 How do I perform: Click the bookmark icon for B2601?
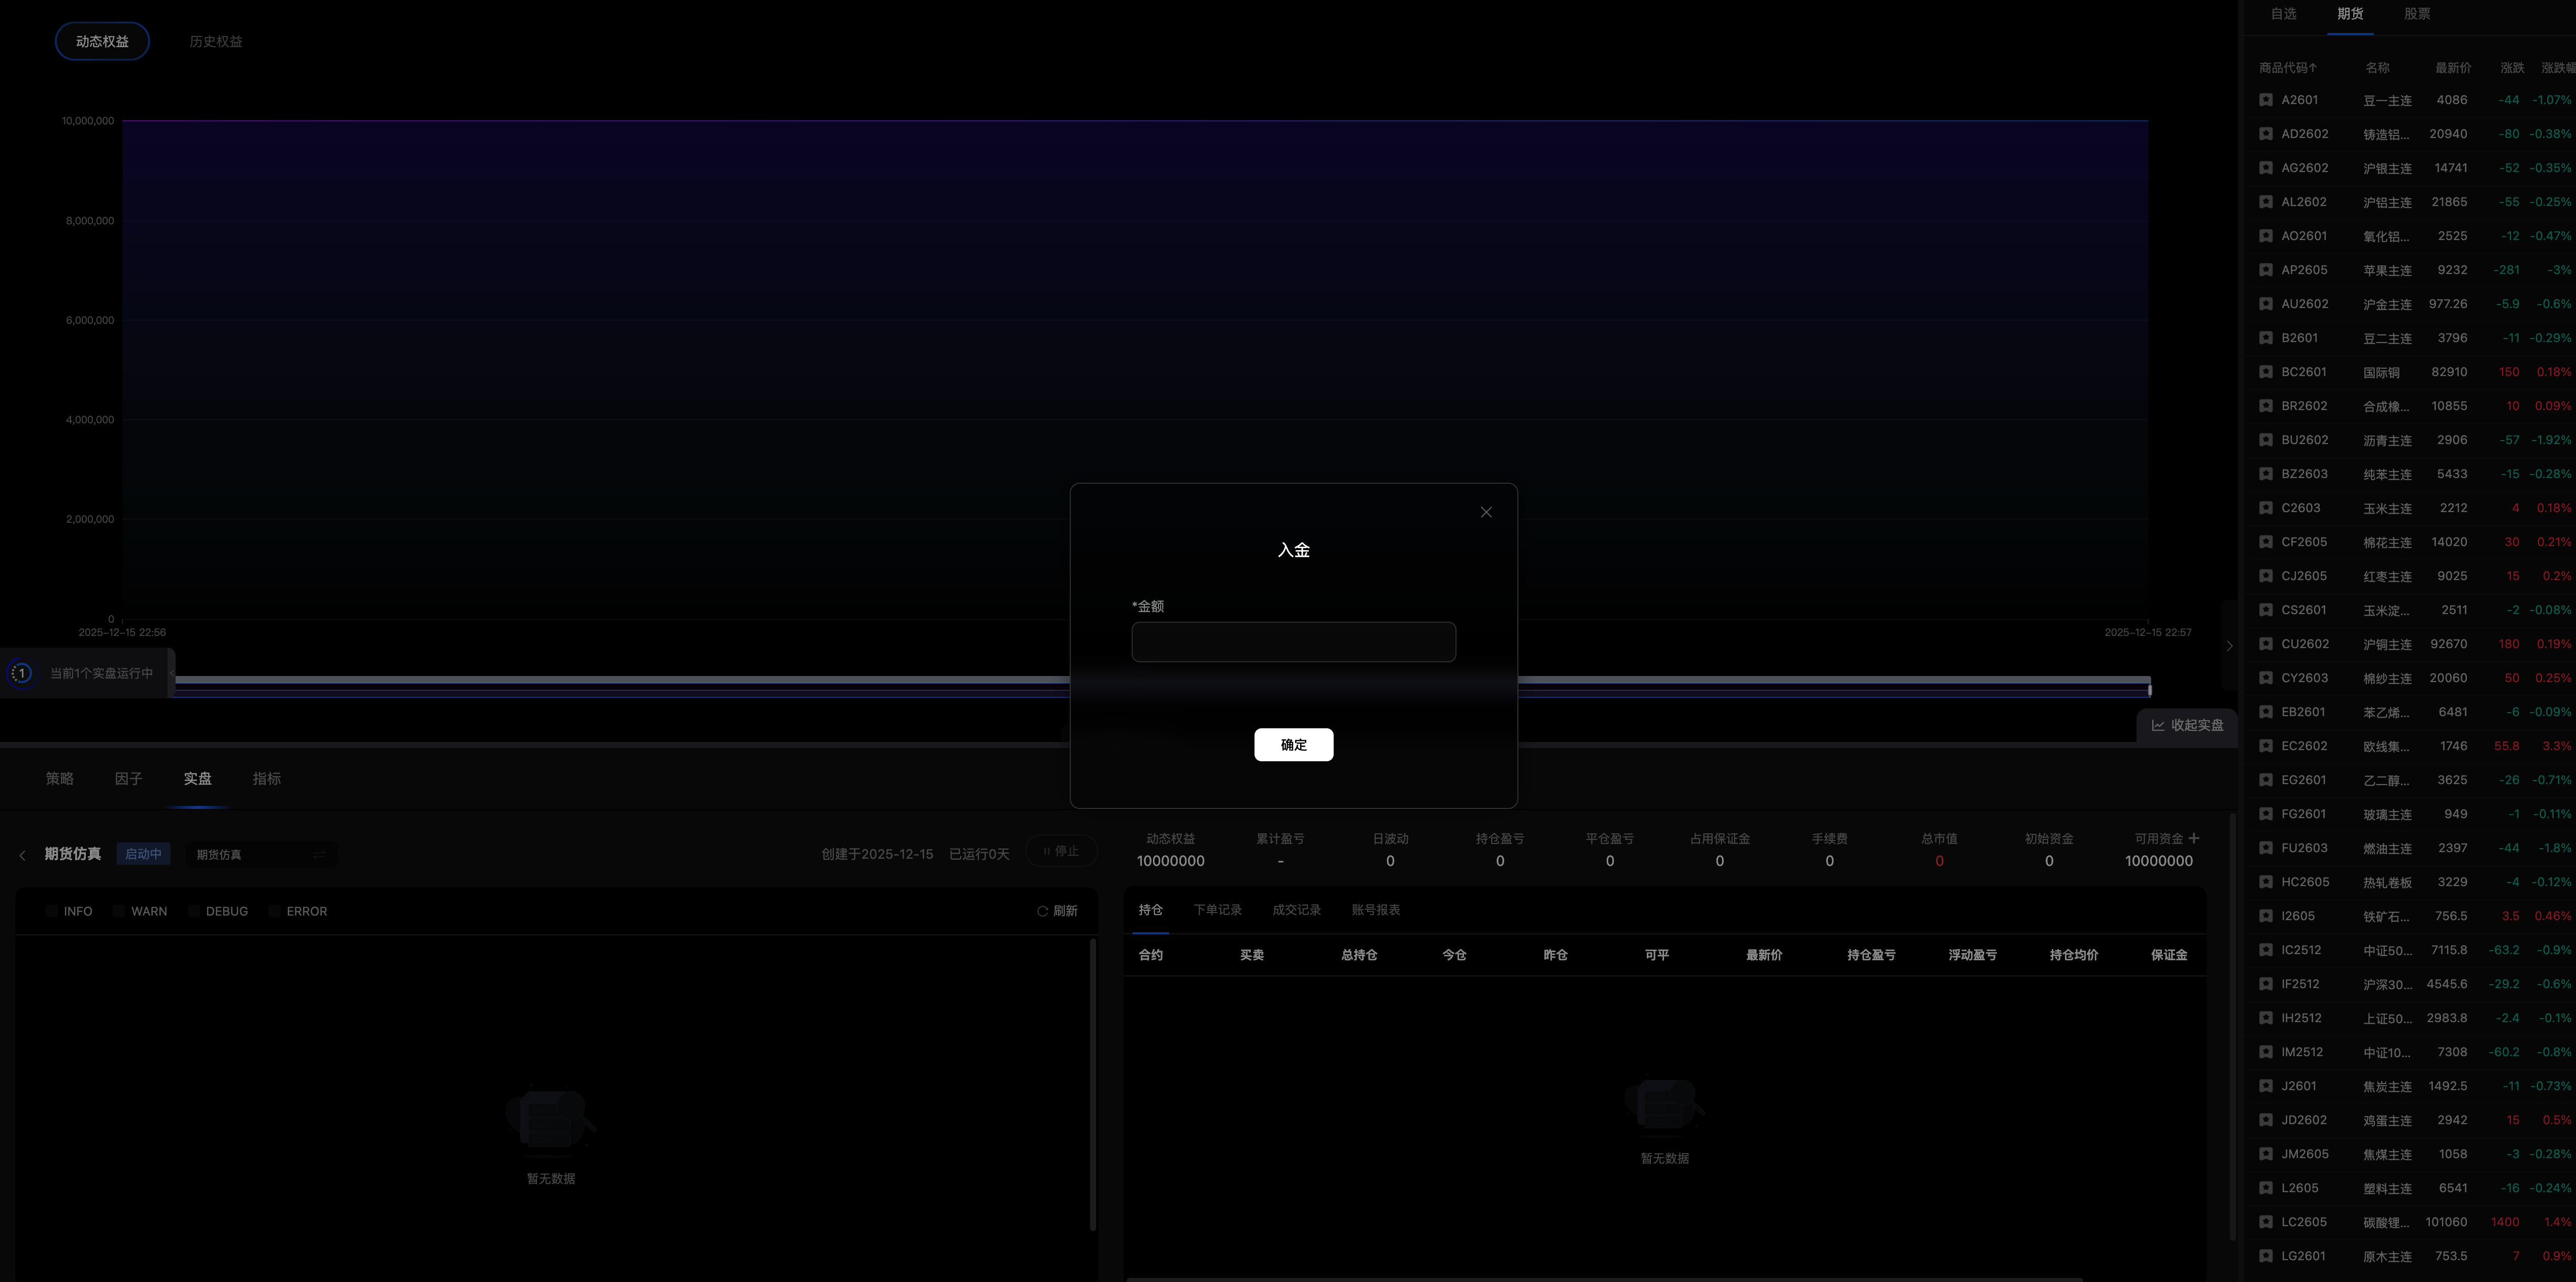click(2265, 338)
